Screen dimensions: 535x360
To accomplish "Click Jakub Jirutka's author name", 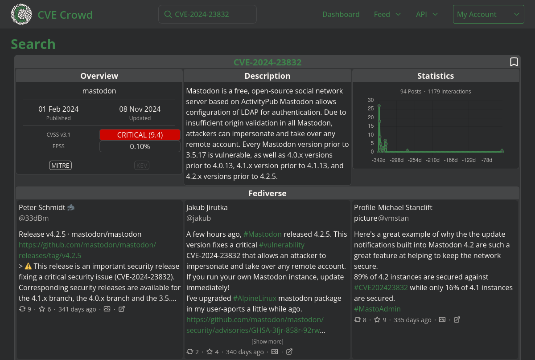I will pyautogui.click(x=207, y=207).
